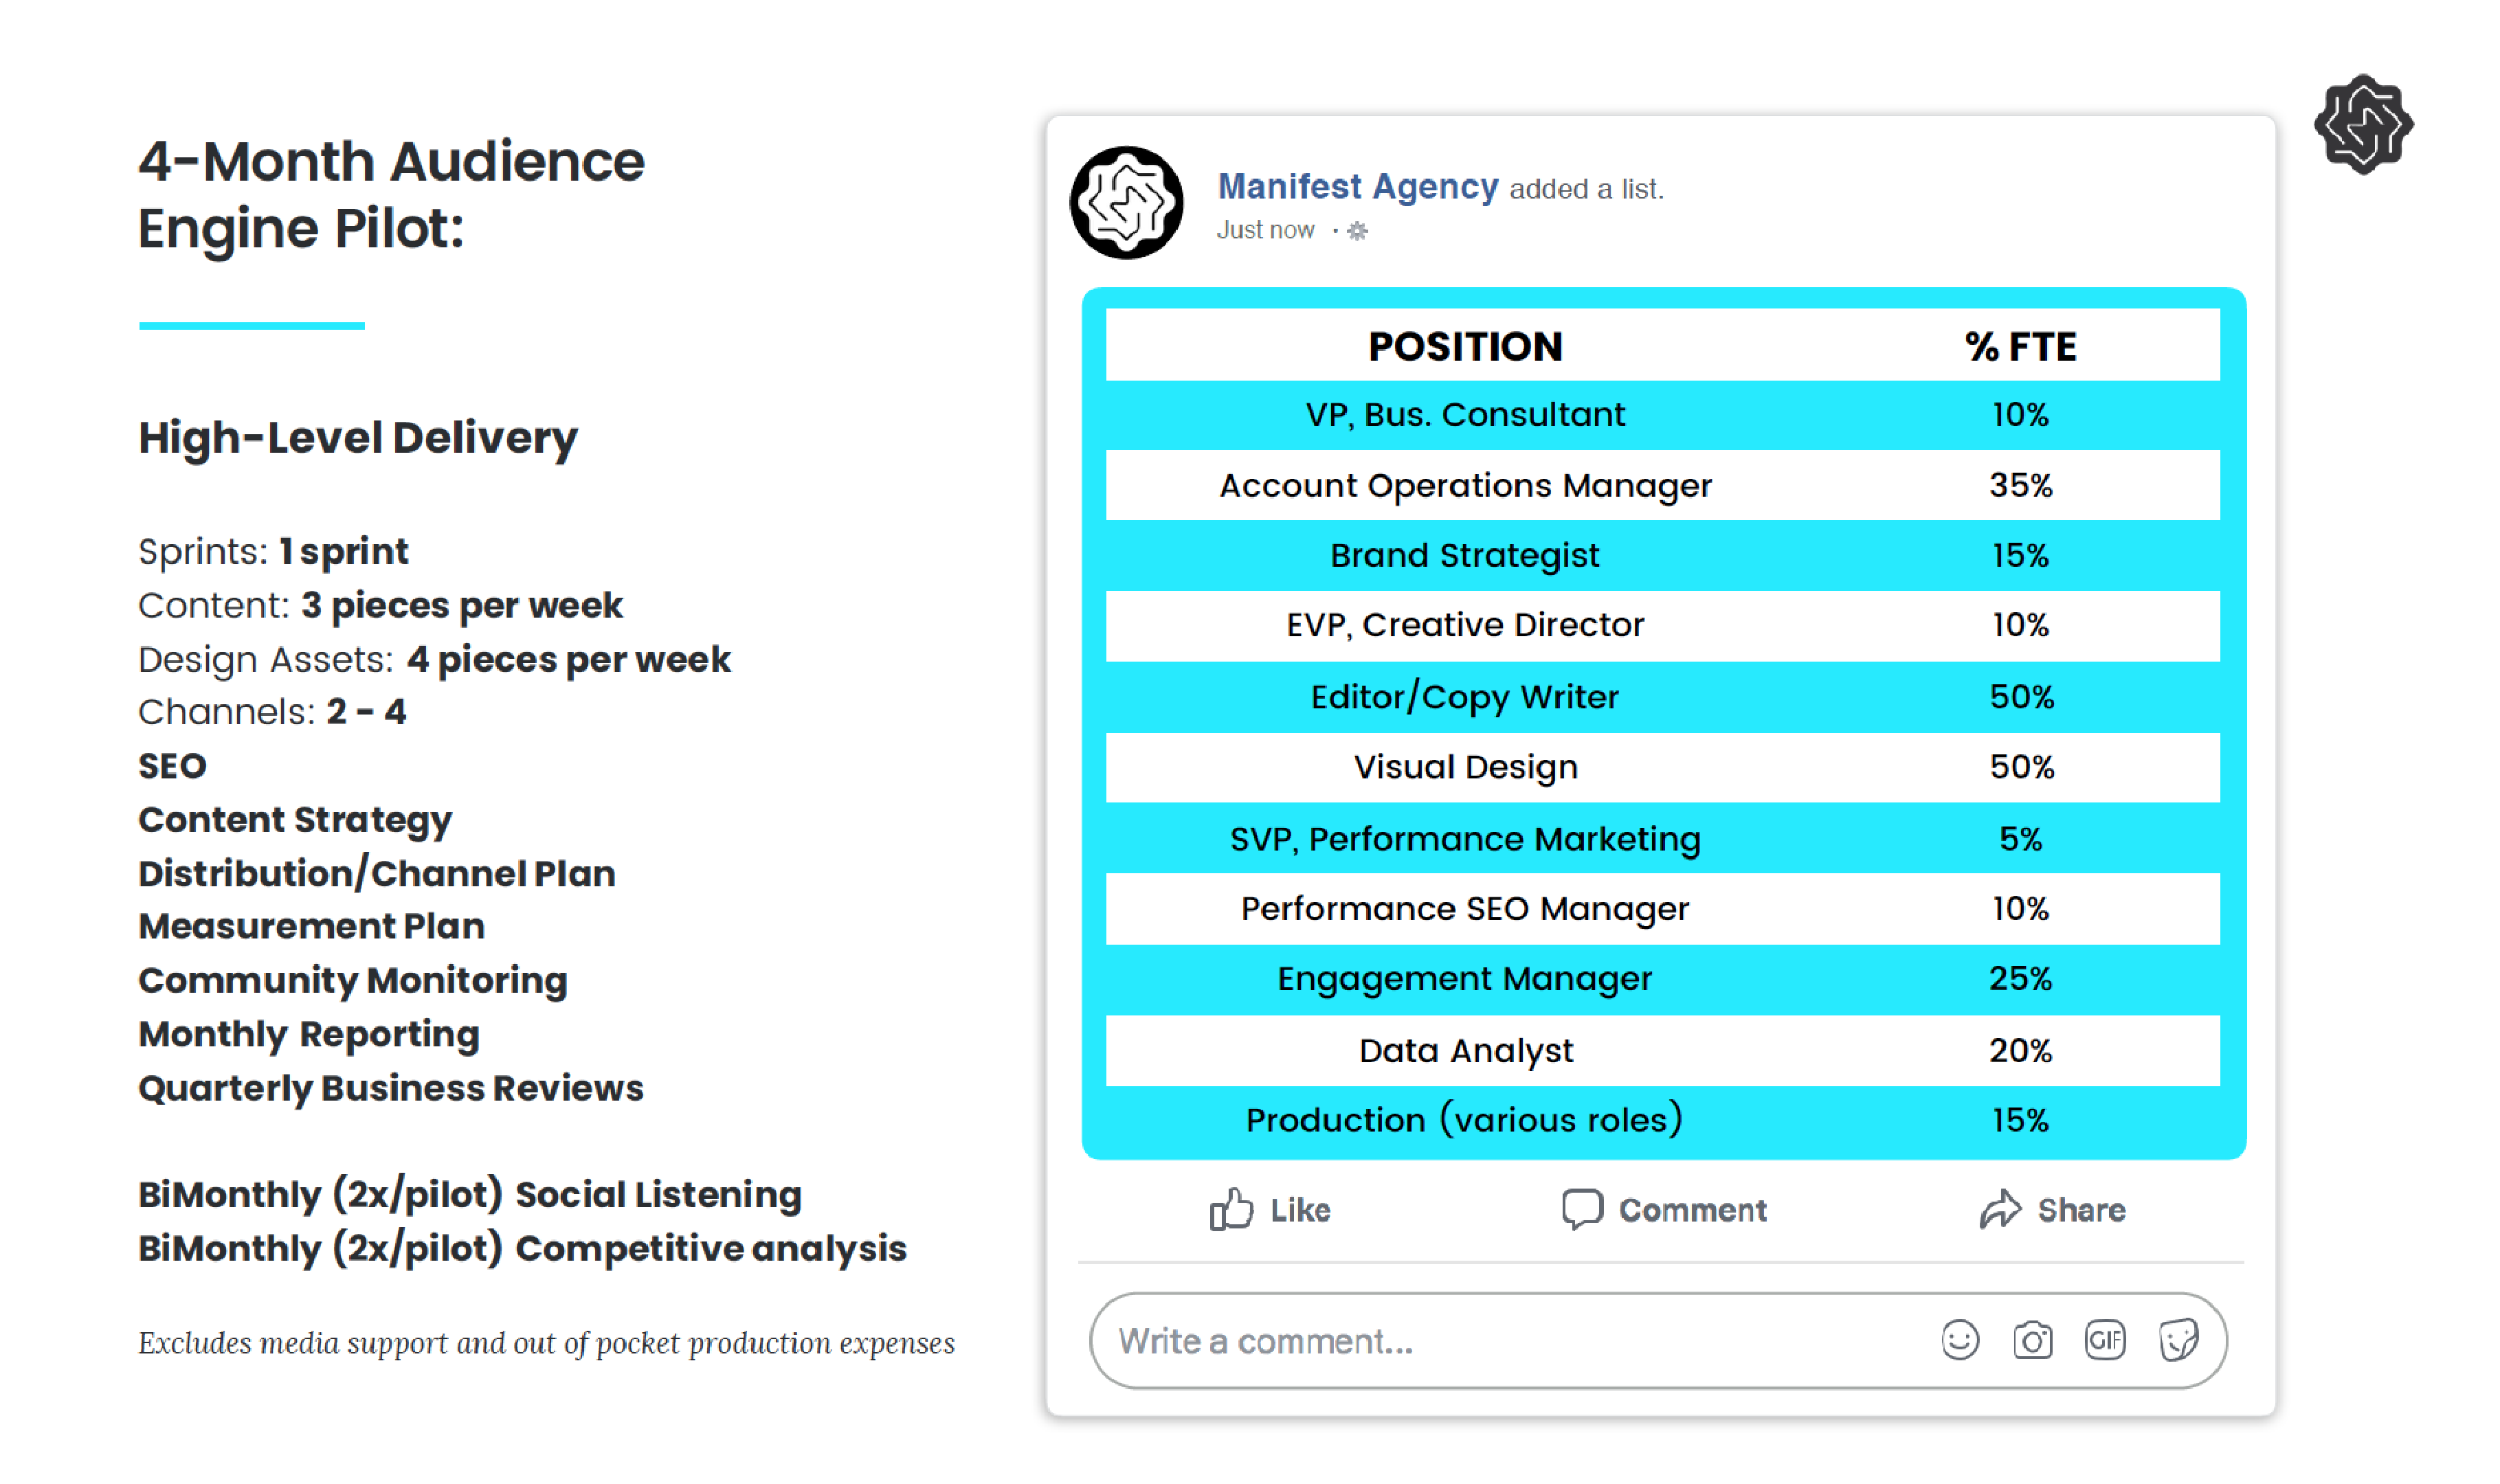Screen dimensions: 2500x1484
Task: Click the 'Just now' timestamp
Action: [1265, 231]
